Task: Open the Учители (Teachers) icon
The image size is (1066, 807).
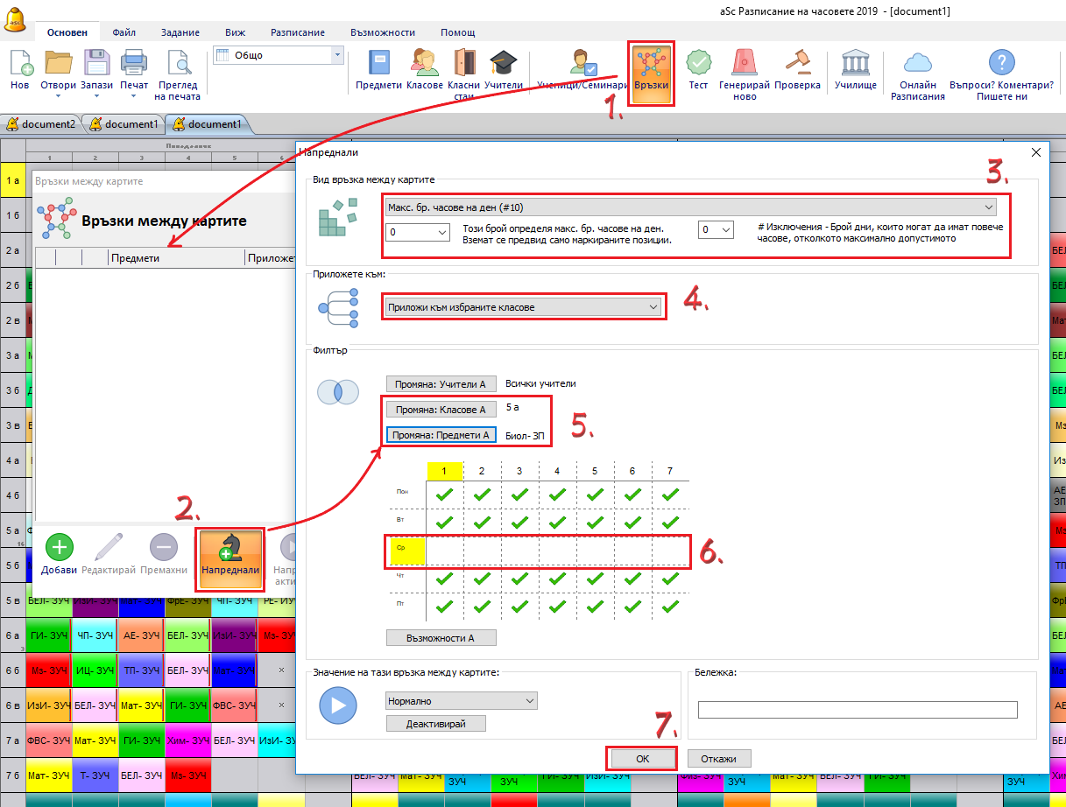Action: point(503,65)
